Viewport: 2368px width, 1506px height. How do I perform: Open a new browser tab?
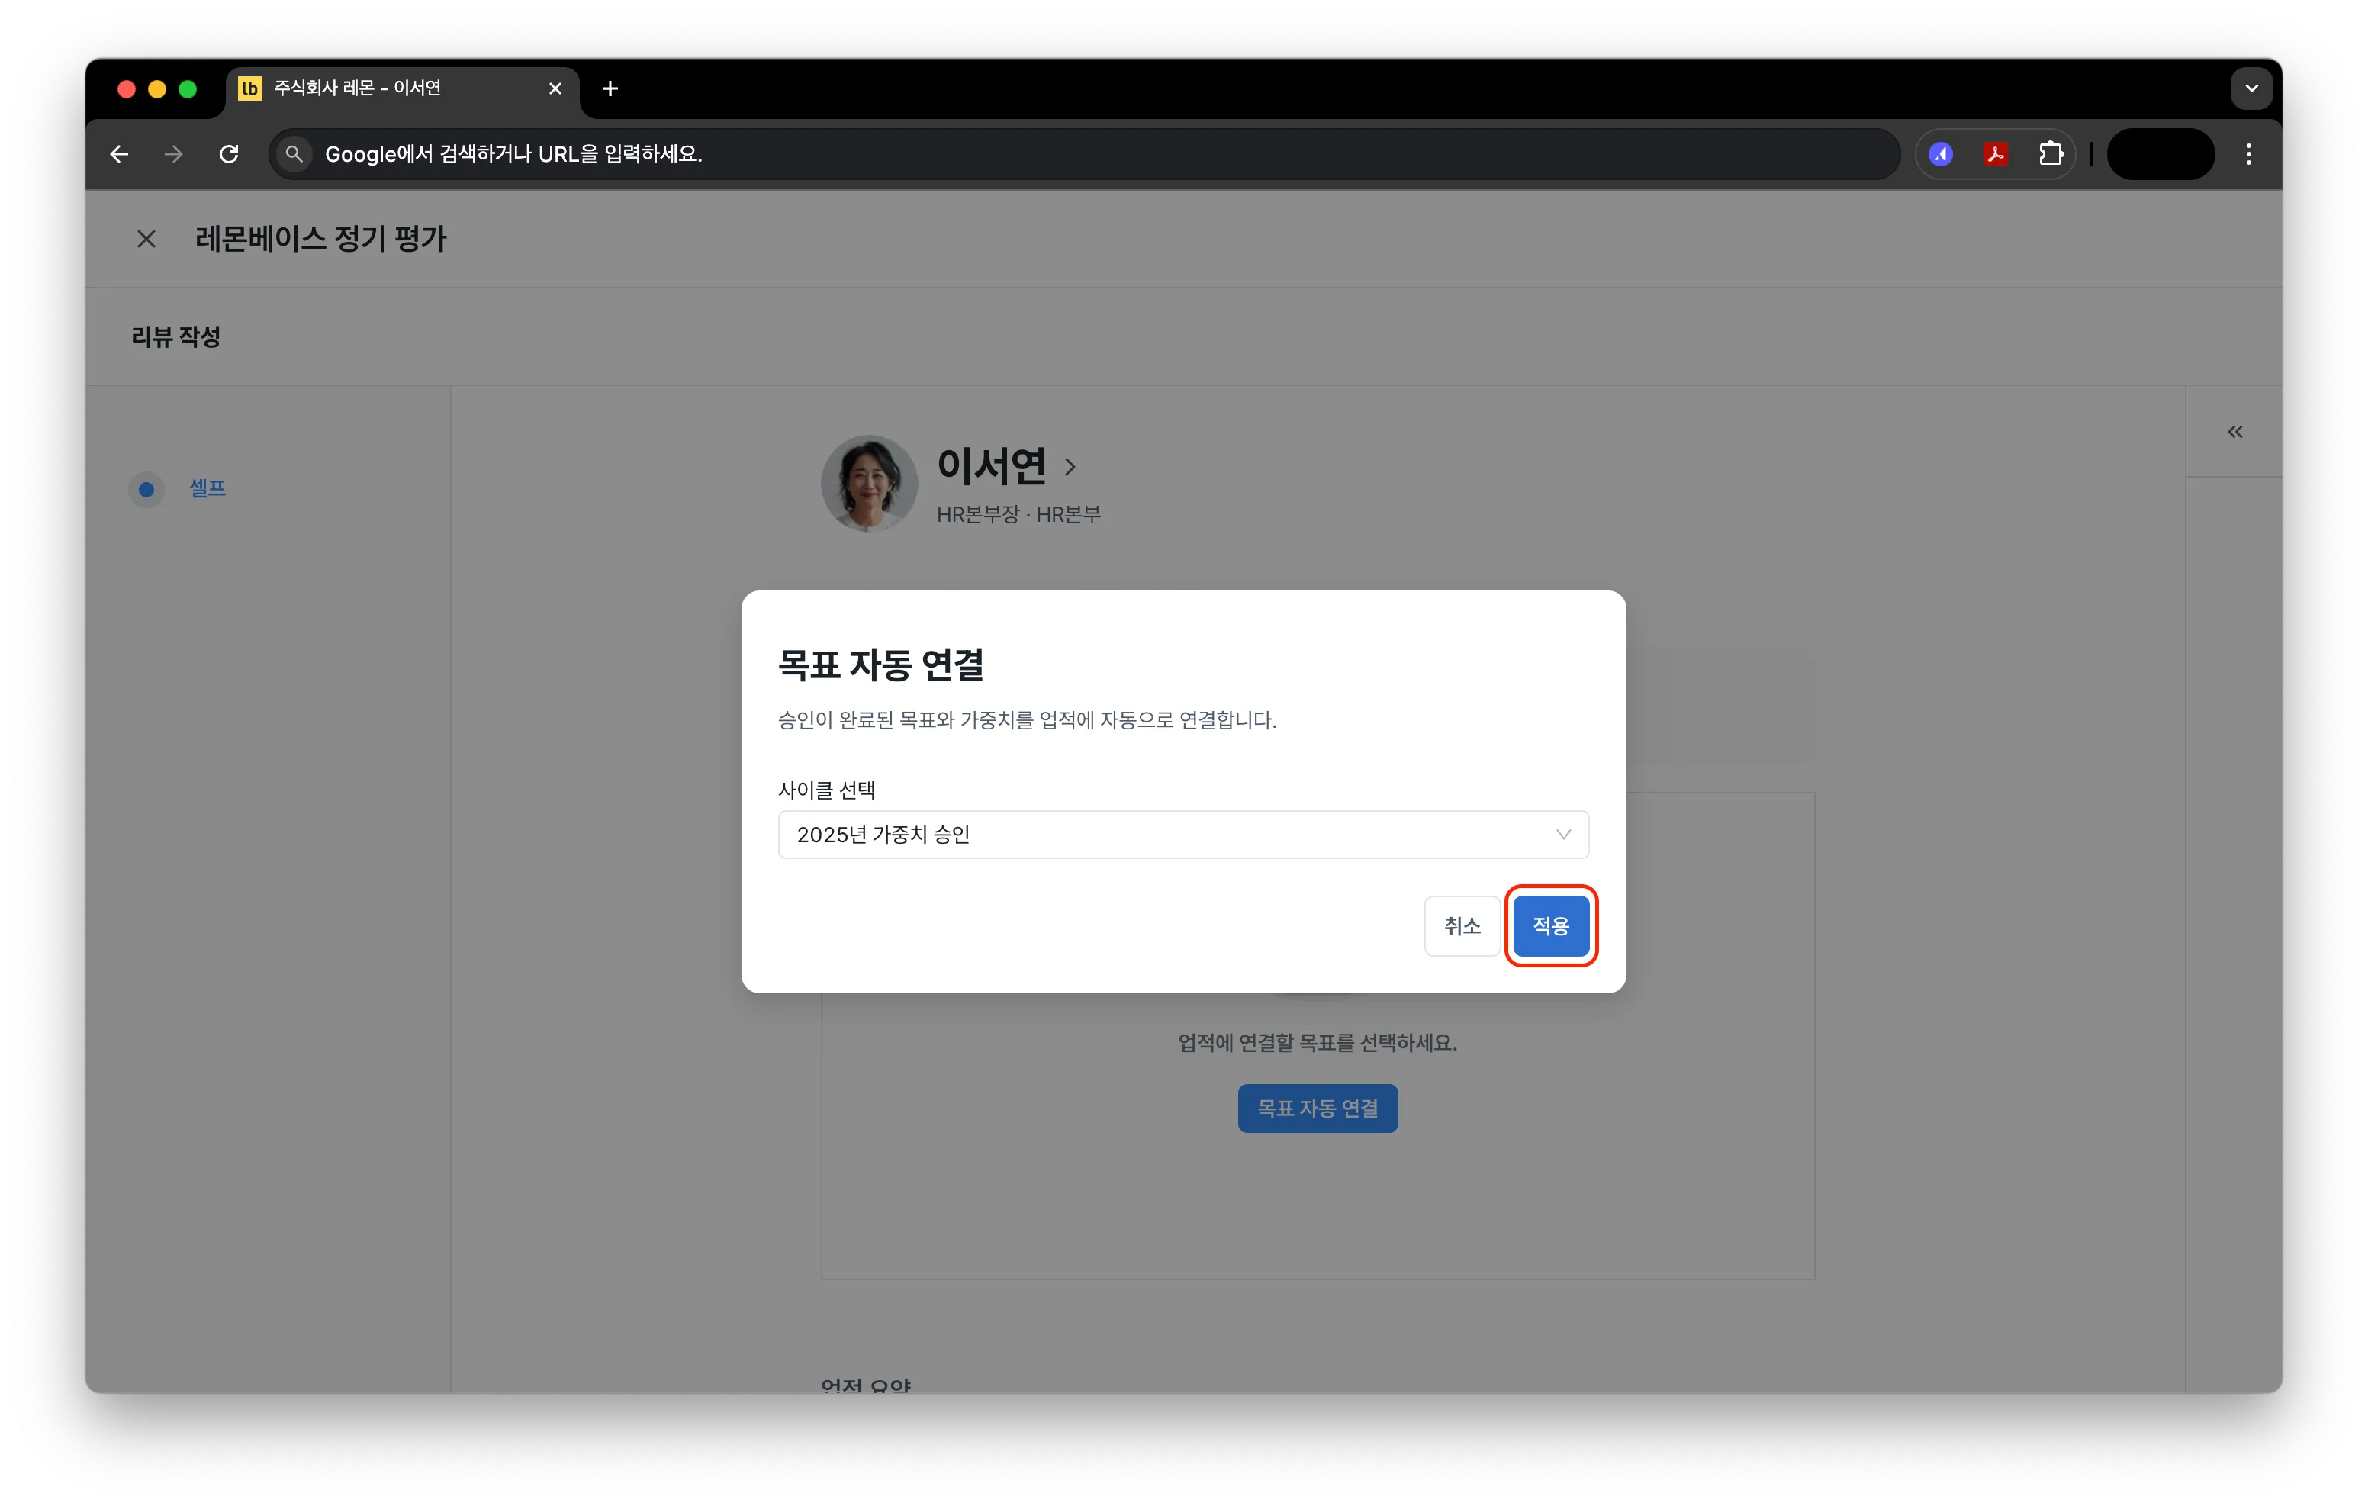pos(610,88)
